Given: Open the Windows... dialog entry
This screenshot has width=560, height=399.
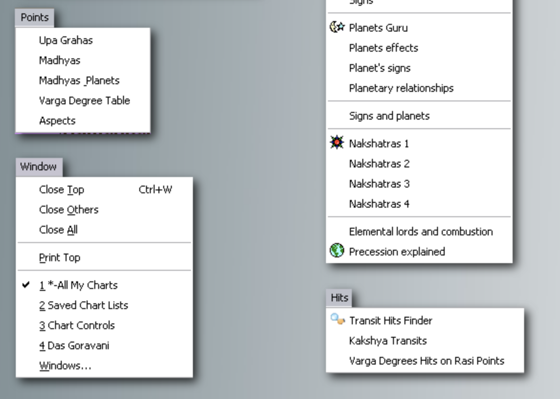Looking at the screenshot, I should pos(65,366).
